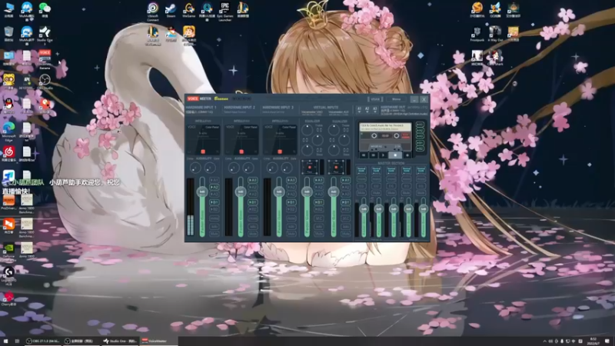
Task: Open the WeChat desktop shortcut
Action: pyautogui.click(x=45, y=11)
